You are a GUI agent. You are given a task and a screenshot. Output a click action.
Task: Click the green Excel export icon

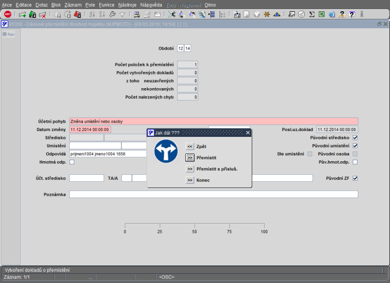(322, 15)
